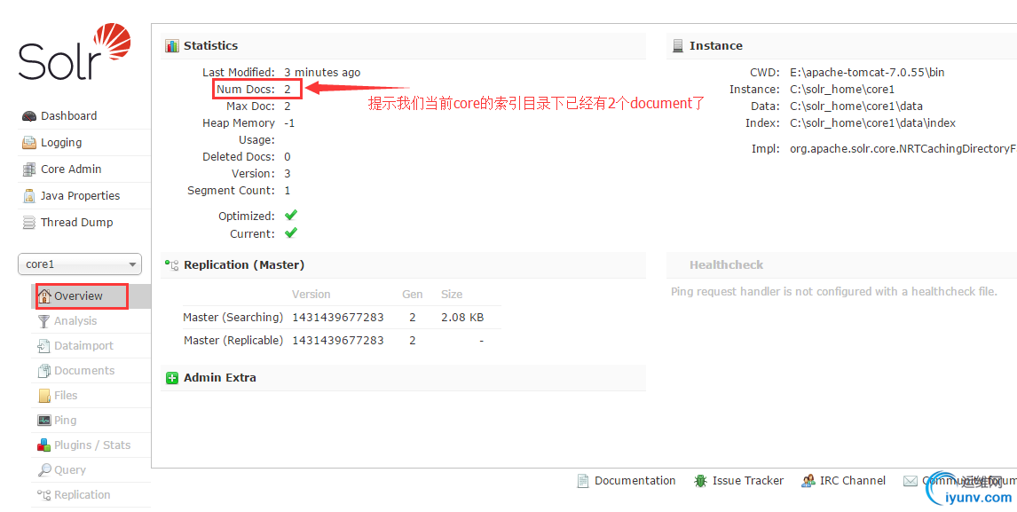Click the IRC Channel people icon
The height and width of the screenshot is (512, 1017).
[808, 481]
